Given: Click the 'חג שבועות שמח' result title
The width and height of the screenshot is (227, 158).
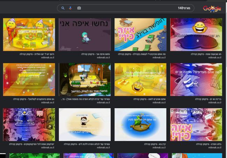Looking at the screenshot, I should tap(206, 54).
